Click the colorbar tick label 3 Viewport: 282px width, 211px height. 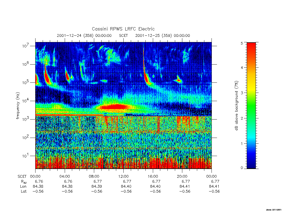pos(242,93)
